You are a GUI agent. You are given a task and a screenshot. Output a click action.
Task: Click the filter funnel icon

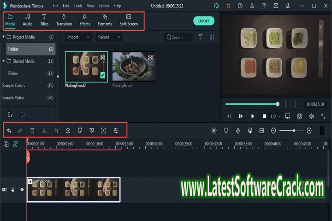[x=200, y=37]
